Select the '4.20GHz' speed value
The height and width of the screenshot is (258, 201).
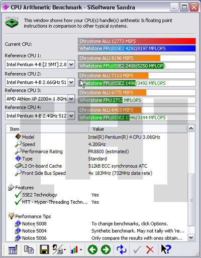click(97, 144)
